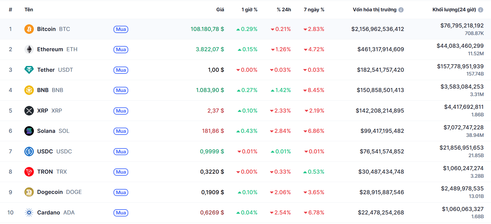The width and height of the screenshot is (491, 224).
Task: Click BNB 7-day change 8.45%
Action: [x=314, y=90]
